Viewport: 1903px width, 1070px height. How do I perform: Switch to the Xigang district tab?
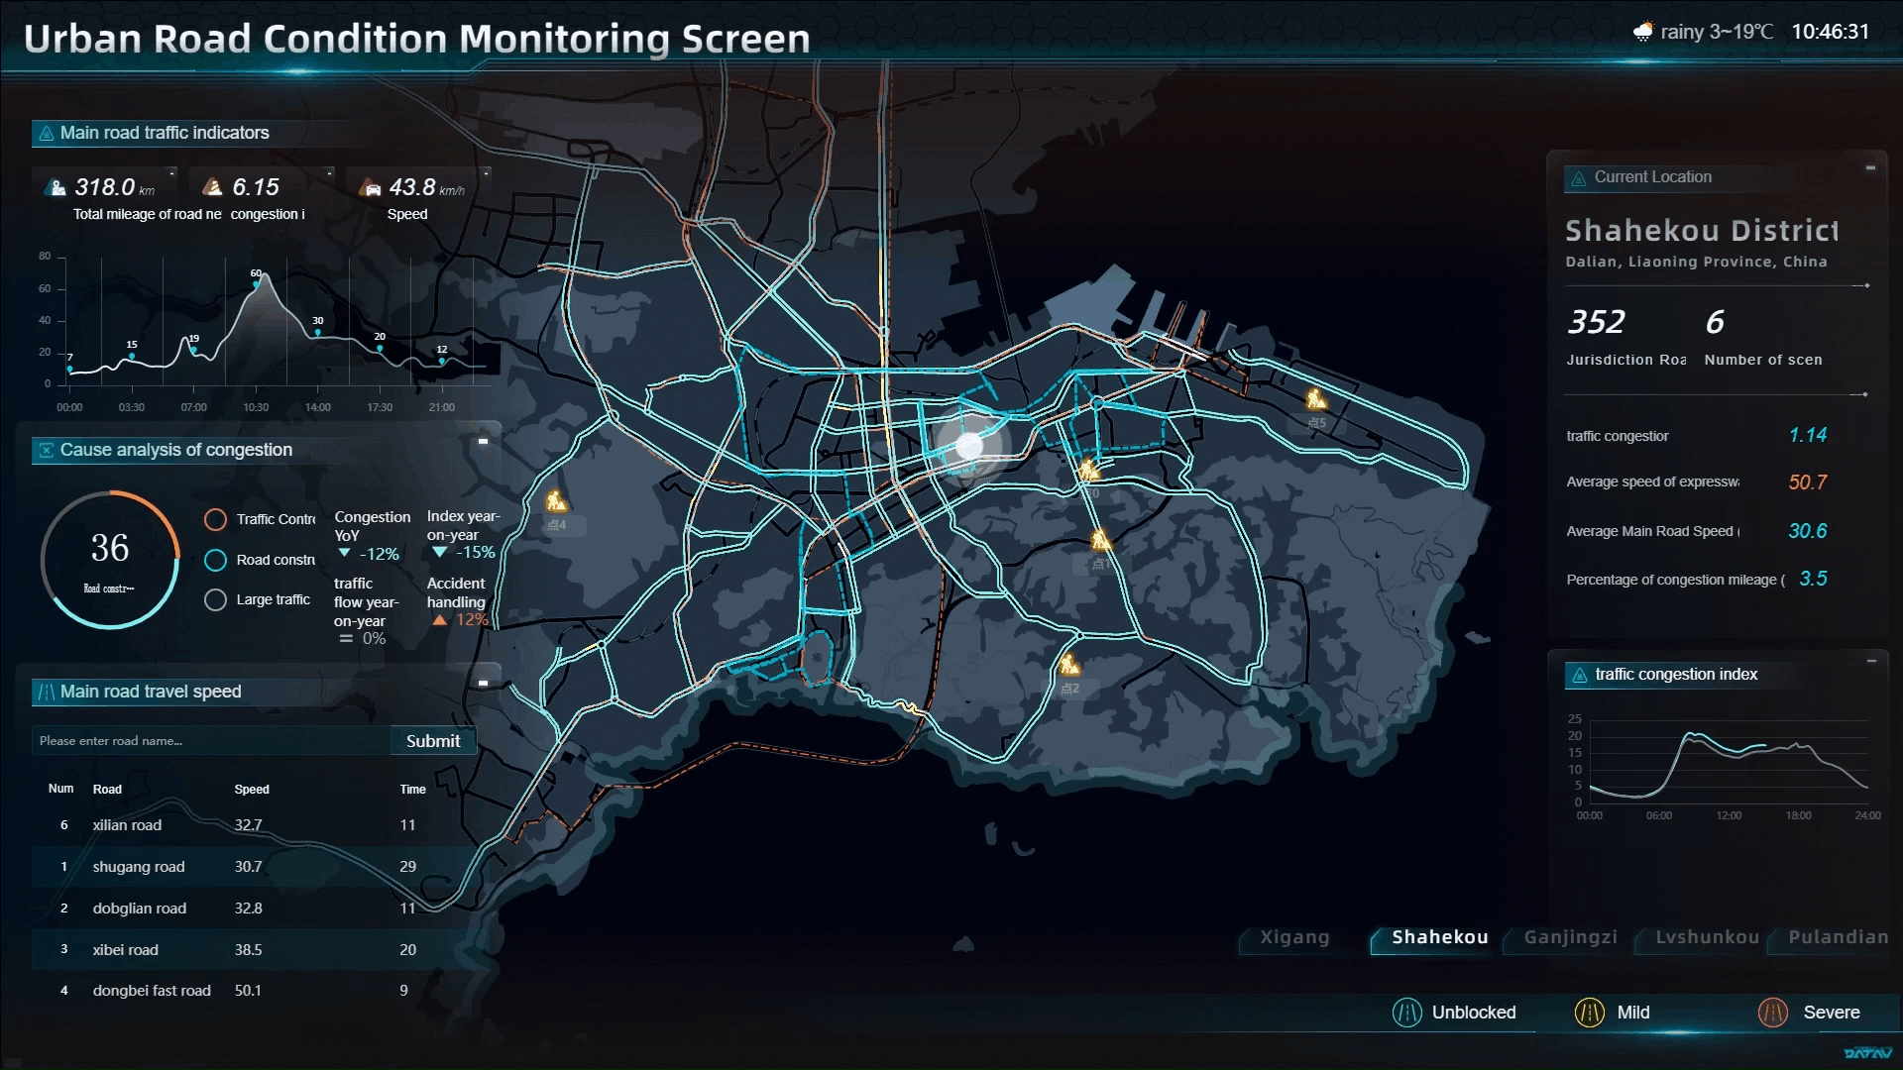1294,937
